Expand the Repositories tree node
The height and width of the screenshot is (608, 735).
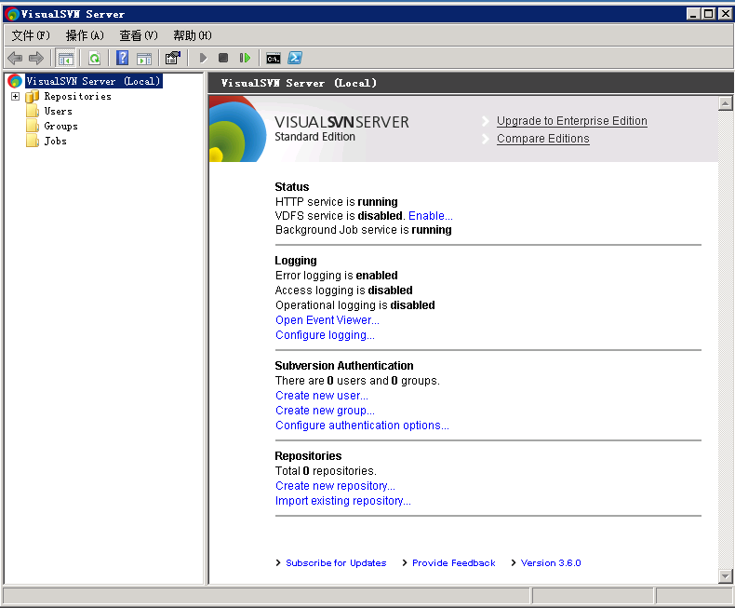pyautogui.click(x=16, y=96)
